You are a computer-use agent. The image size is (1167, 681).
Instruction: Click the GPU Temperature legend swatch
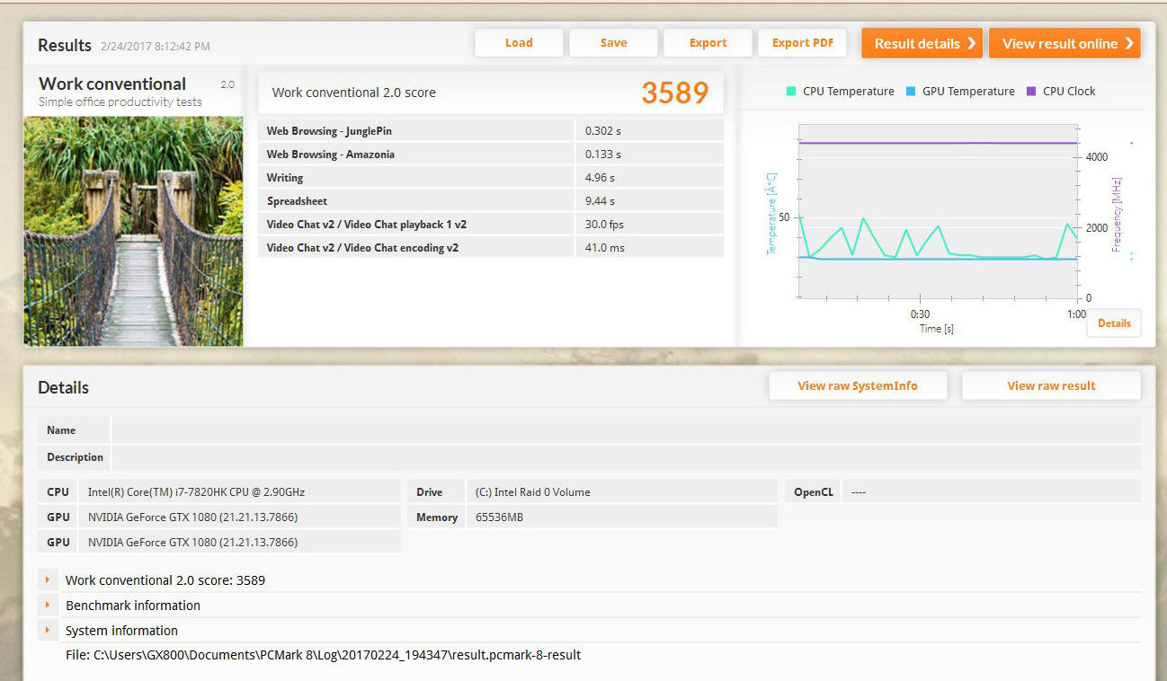click(x=911, y=92)
